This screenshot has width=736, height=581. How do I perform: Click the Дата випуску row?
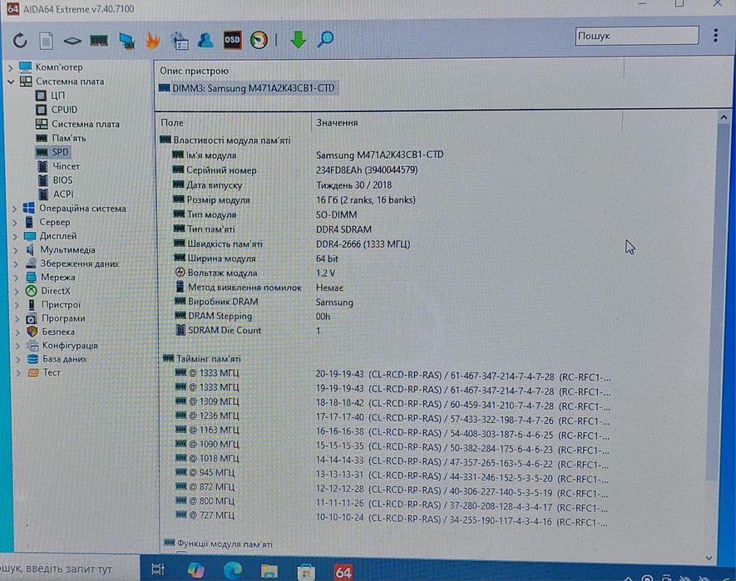282,185
